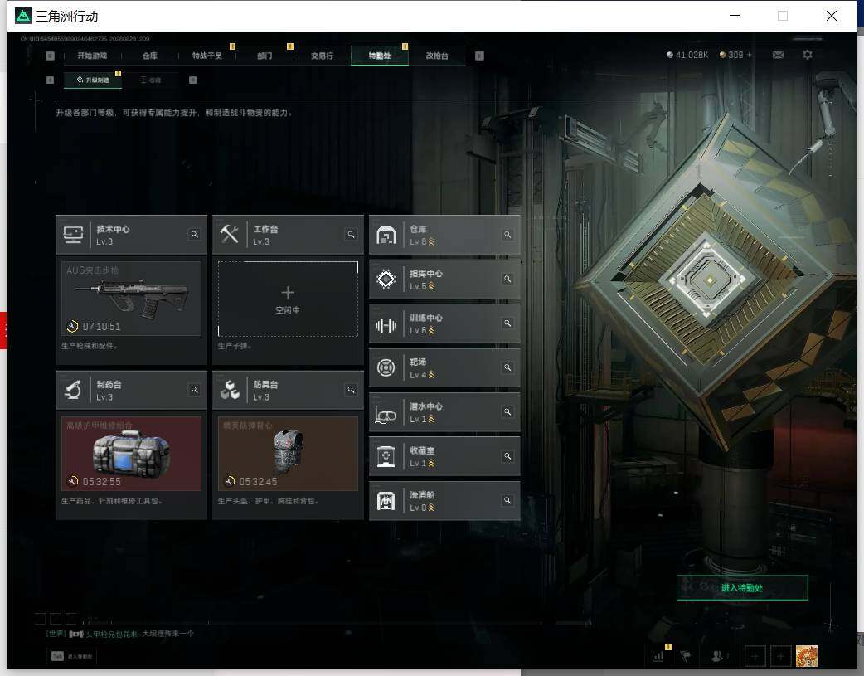Viewport: 864px width, 676px height.
Task: Open the 开始游戏 tab
Action: [x=92, y=56]
